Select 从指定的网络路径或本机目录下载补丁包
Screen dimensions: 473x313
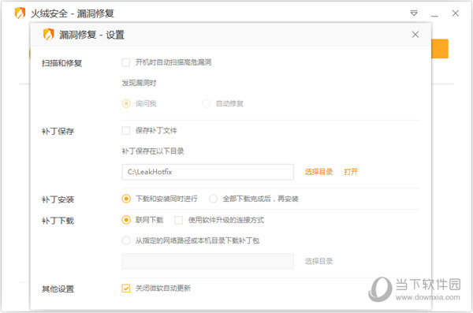coord(126,240)
